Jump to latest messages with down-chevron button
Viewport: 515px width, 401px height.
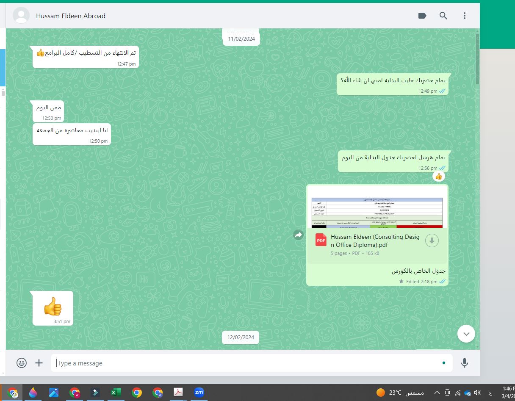[466, 334]
